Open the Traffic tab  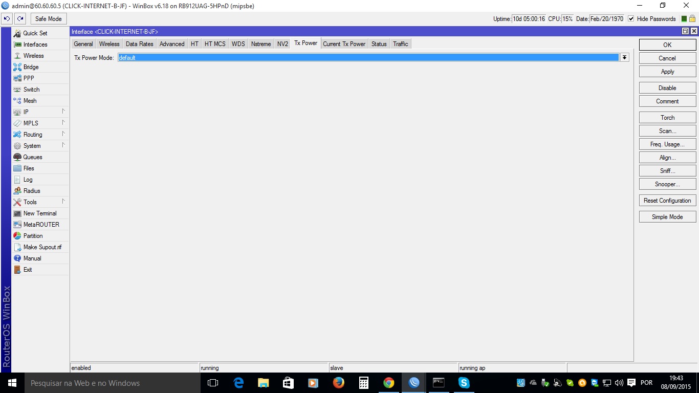[401, 44]
